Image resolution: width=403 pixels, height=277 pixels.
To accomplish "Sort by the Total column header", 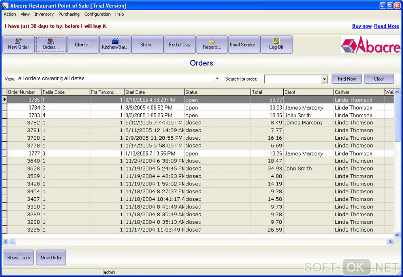I will [x=267, y=92].
